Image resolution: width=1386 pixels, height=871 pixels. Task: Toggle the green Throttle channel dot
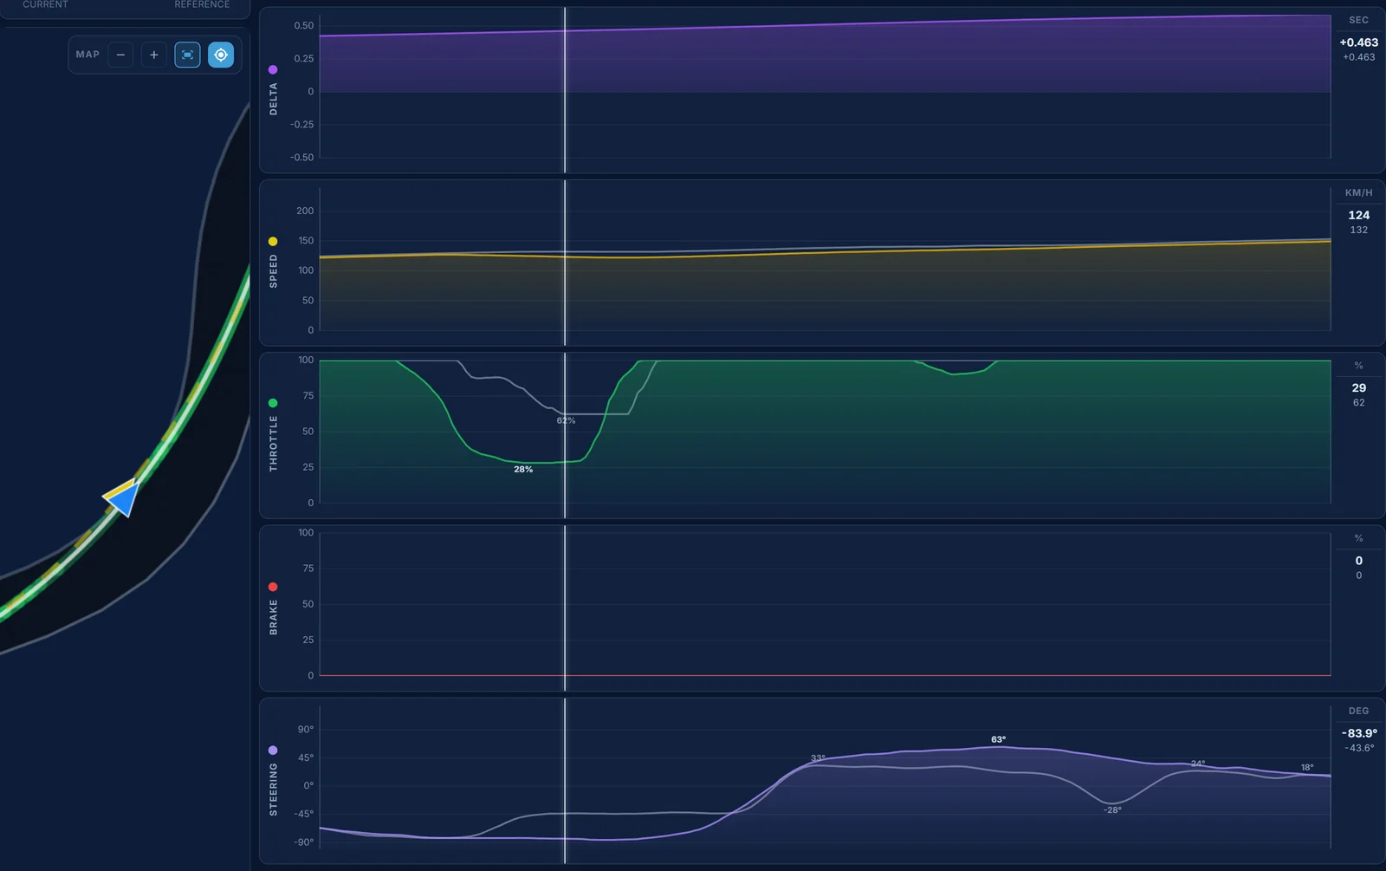click(x=273, y=403)
